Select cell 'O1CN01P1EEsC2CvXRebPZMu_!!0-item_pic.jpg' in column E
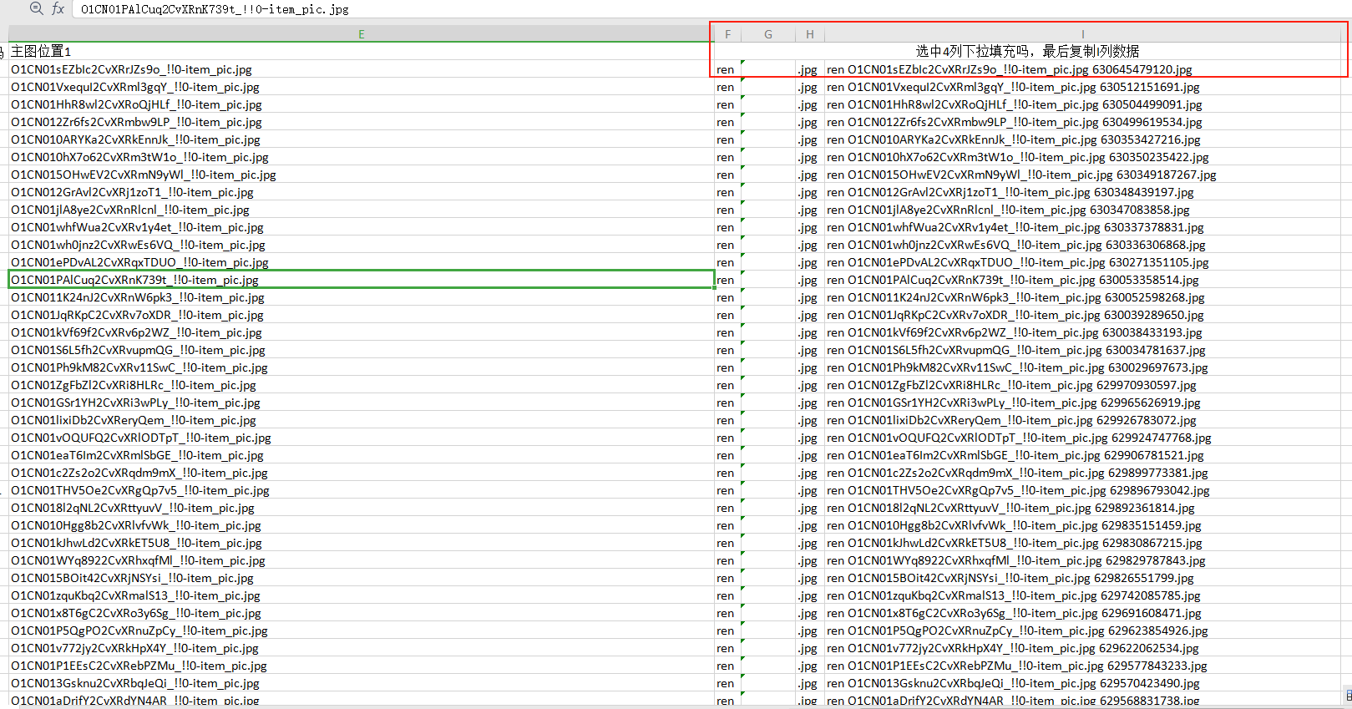This screenshot has height=709, width=1352. click(361, 666)
